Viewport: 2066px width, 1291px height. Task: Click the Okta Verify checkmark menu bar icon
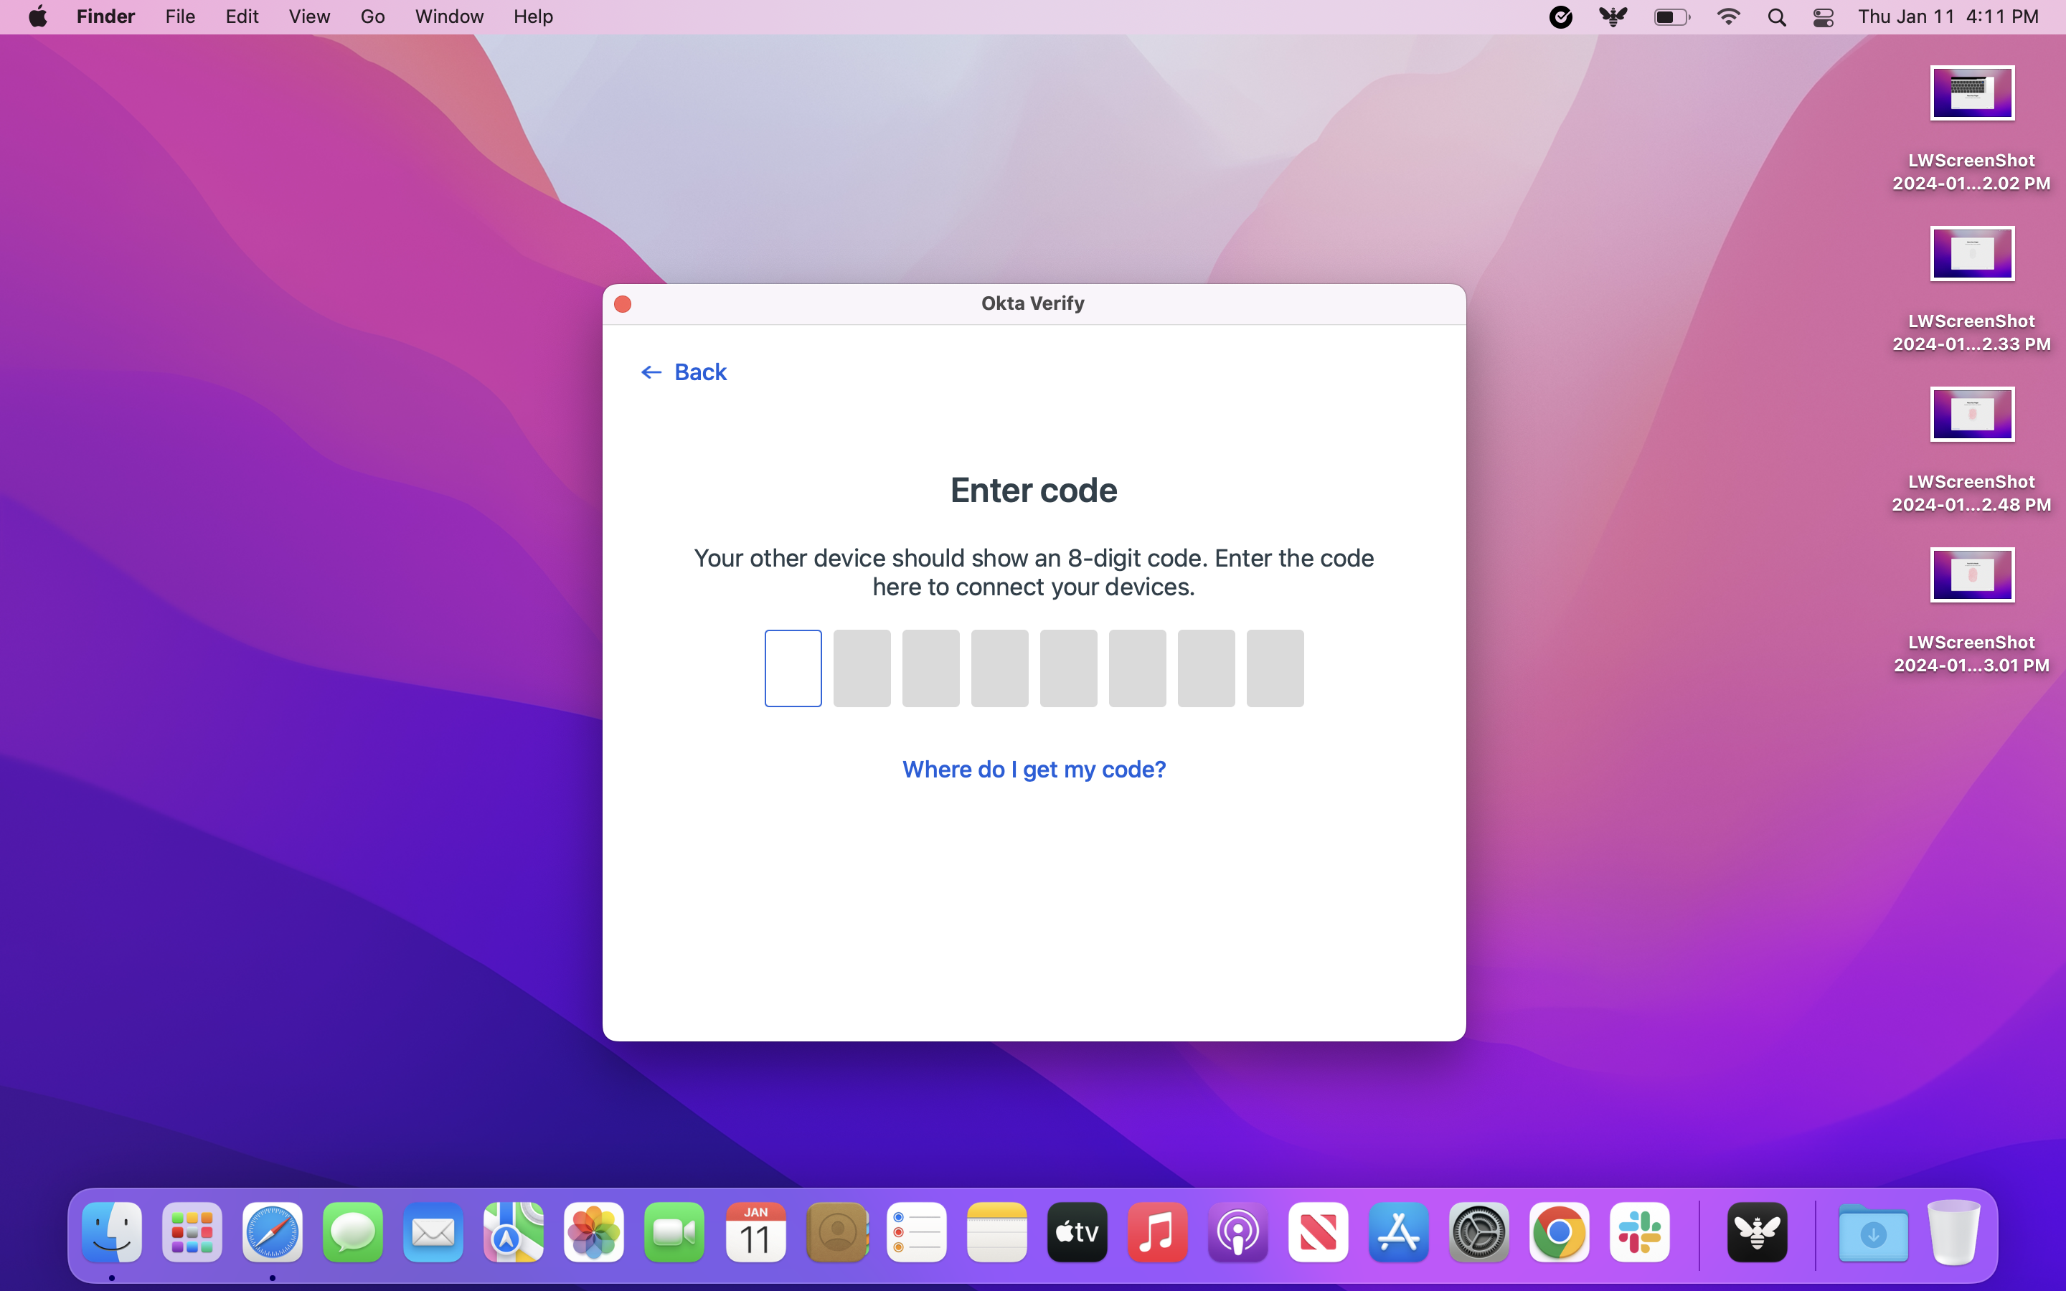click(1560, 17)
